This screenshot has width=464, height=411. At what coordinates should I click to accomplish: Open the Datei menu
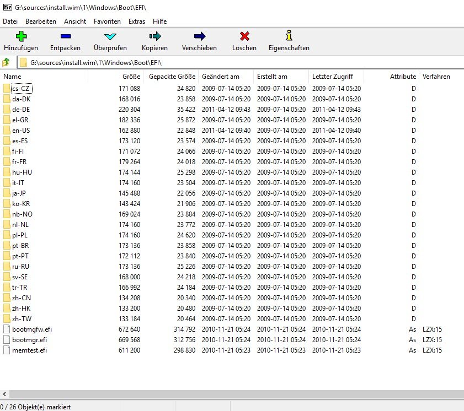tap(10, 21)
